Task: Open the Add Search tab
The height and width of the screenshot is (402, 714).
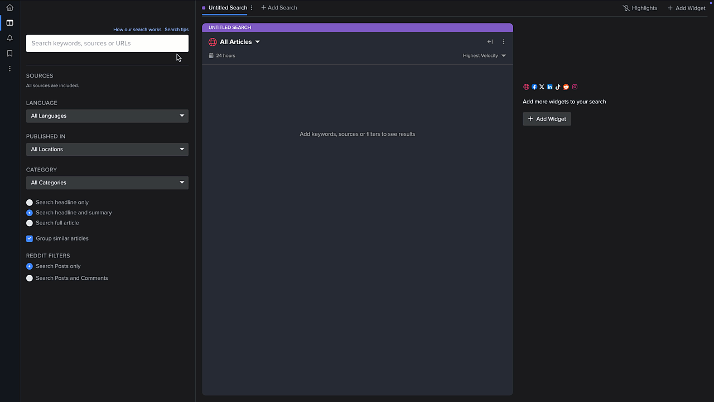Action: tap(279, 7)
